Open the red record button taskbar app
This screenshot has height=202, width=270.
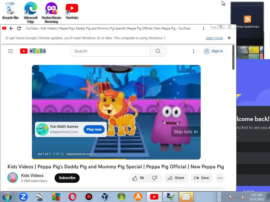point(89,197)
